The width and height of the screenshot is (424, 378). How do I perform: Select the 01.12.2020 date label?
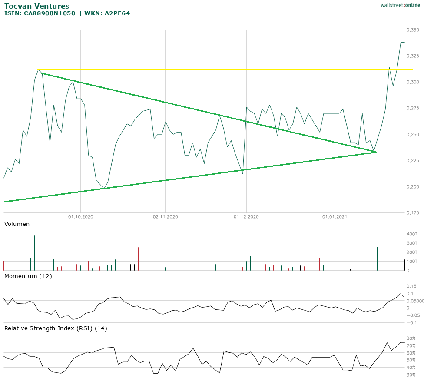tap(246, 216)
